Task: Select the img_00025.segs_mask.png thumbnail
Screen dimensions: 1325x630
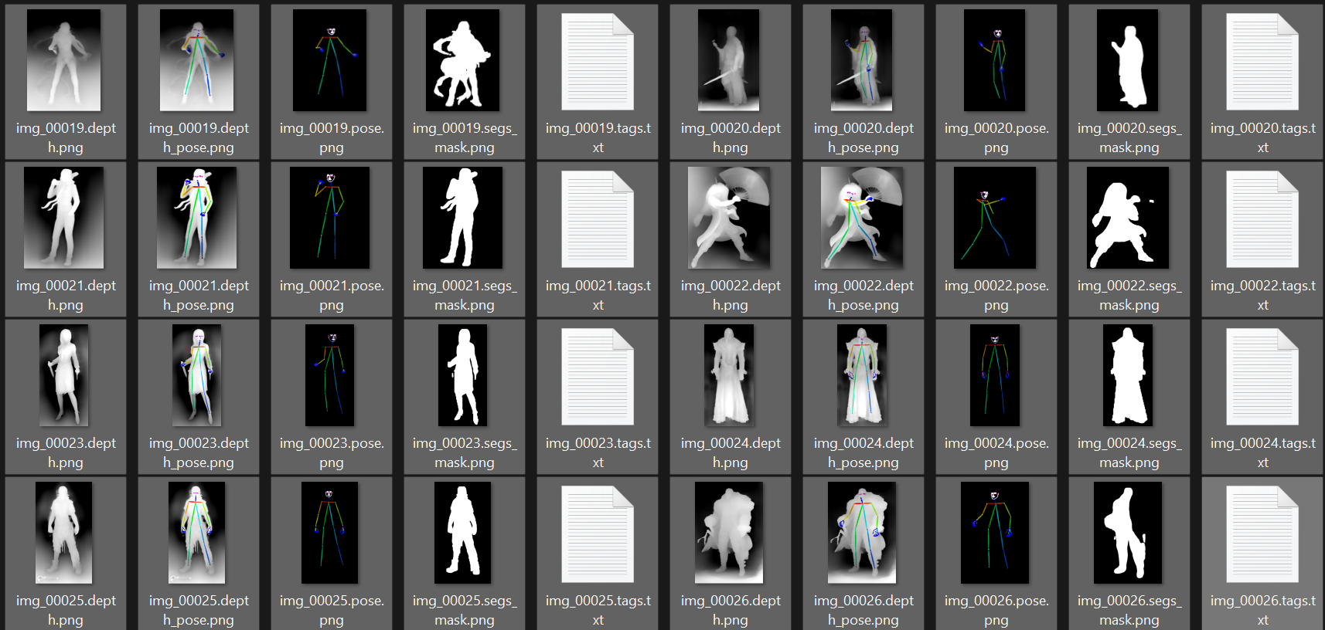Action: 463,533
